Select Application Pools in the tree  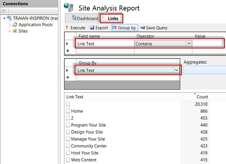[35, 25]
